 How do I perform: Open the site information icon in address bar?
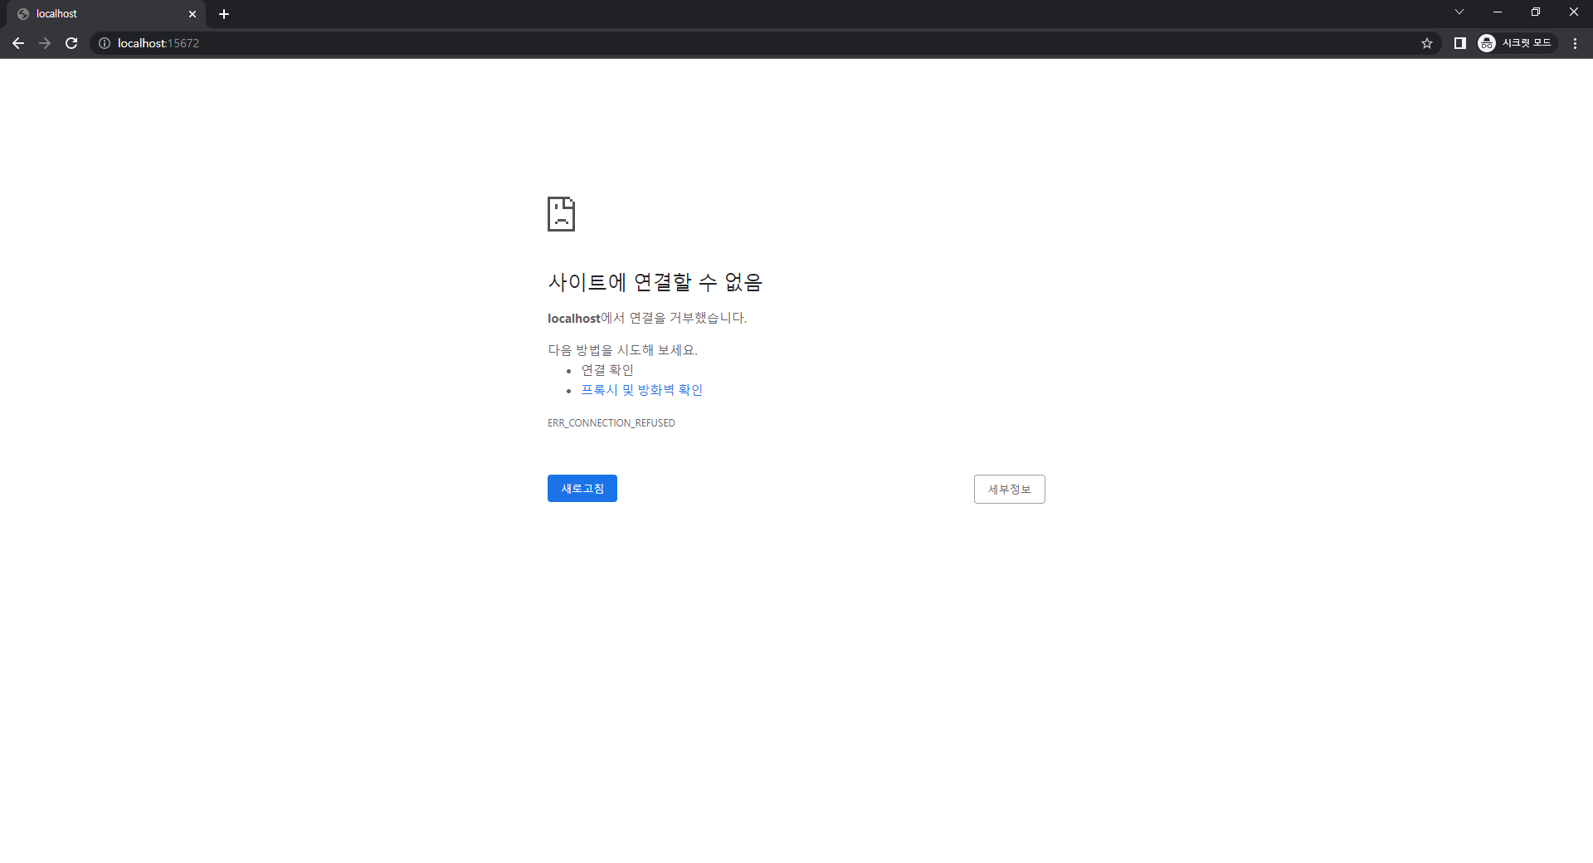pos(104,43)
